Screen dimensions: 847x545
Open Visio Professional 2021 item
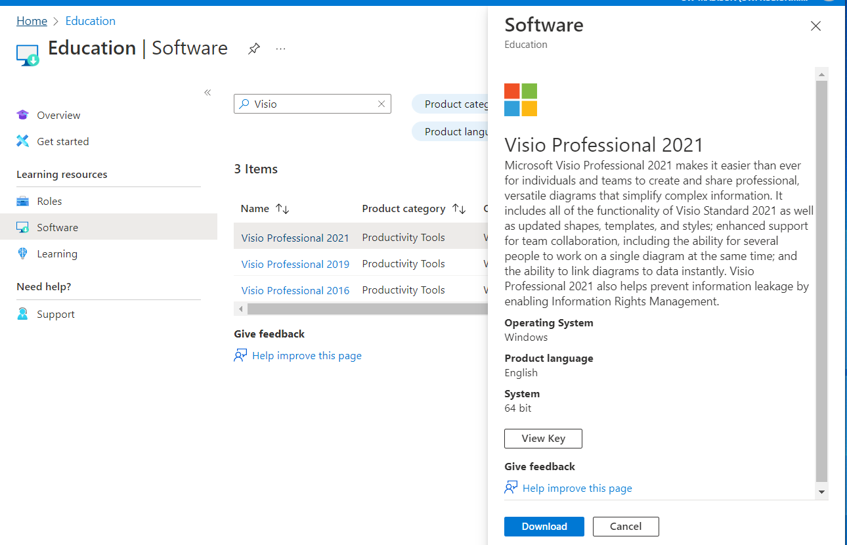[295, 238]
